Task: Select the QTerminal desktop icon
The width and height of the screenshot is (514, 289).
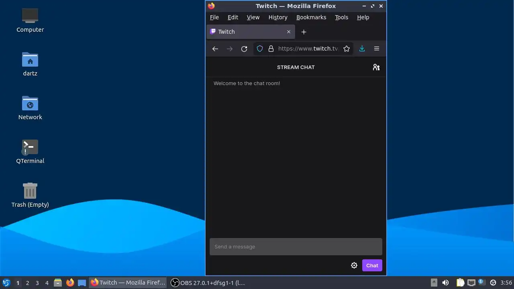Action: [30, 151]
